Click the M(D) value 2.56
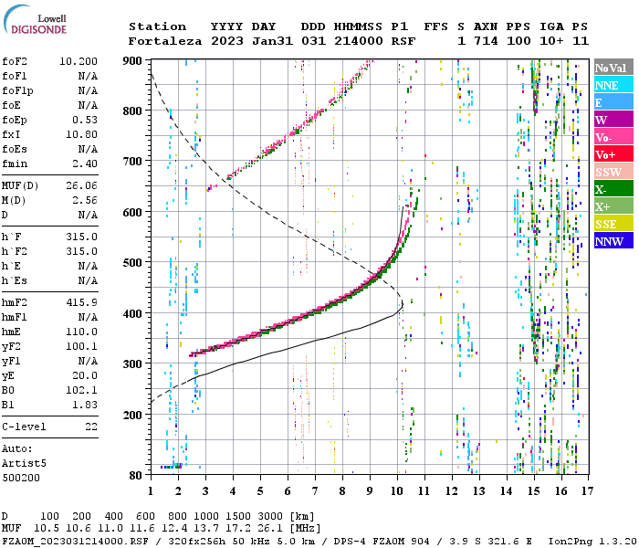639x548 pixels. coord(85,201)
